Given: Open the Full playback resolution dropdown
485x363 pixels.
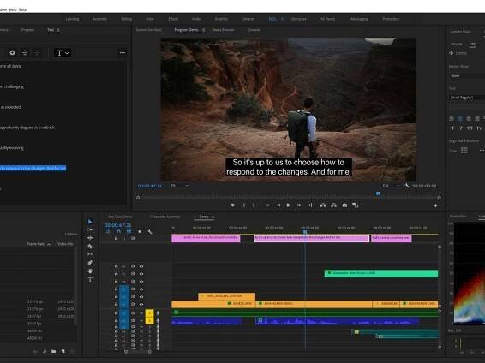Looking at the screenshot, I should pos(391,186).
